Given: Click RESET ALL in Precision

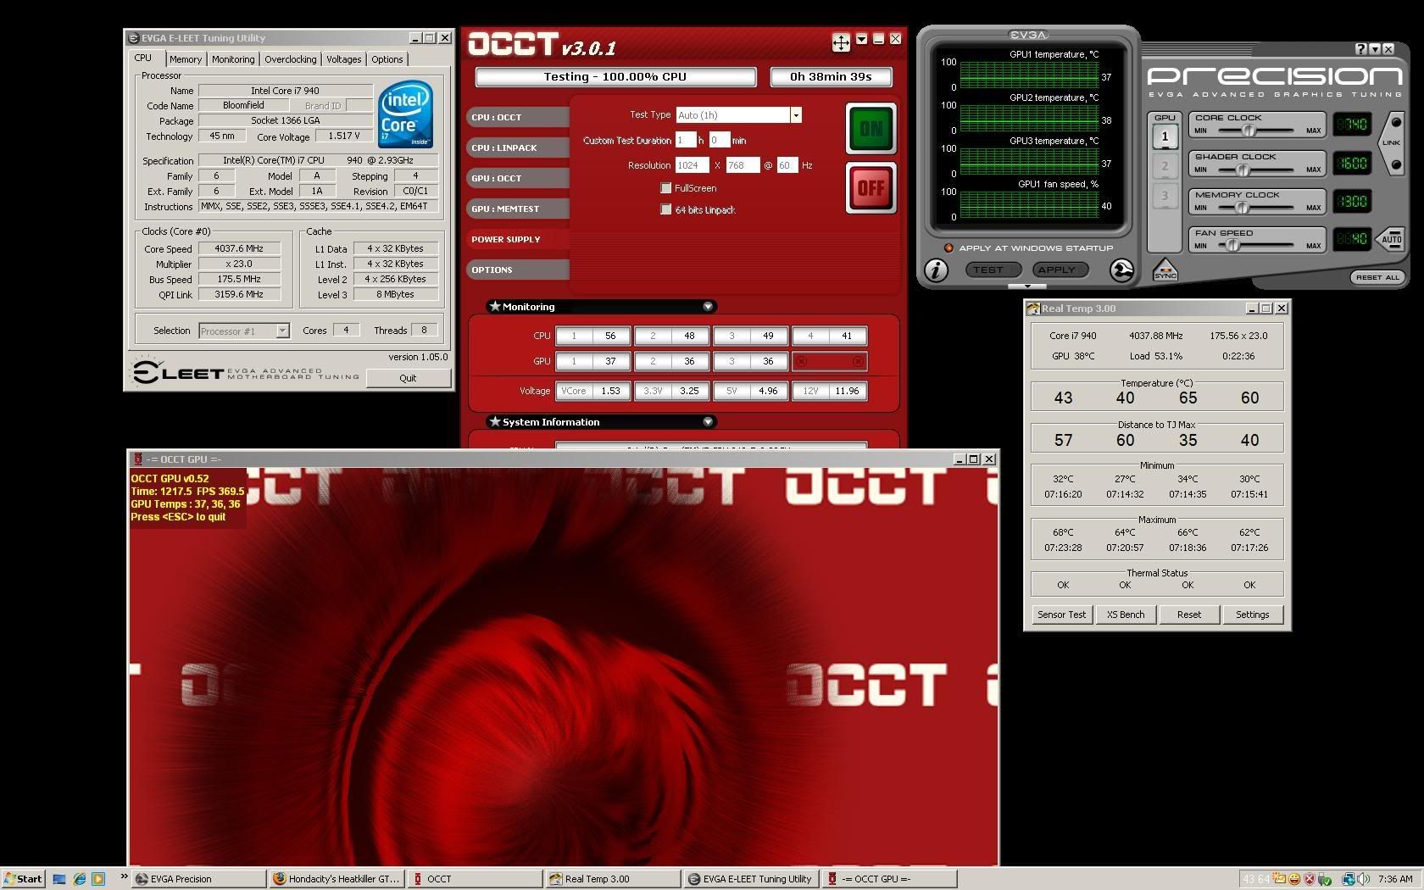Looking at the screenshot, I should point(1377,277).
